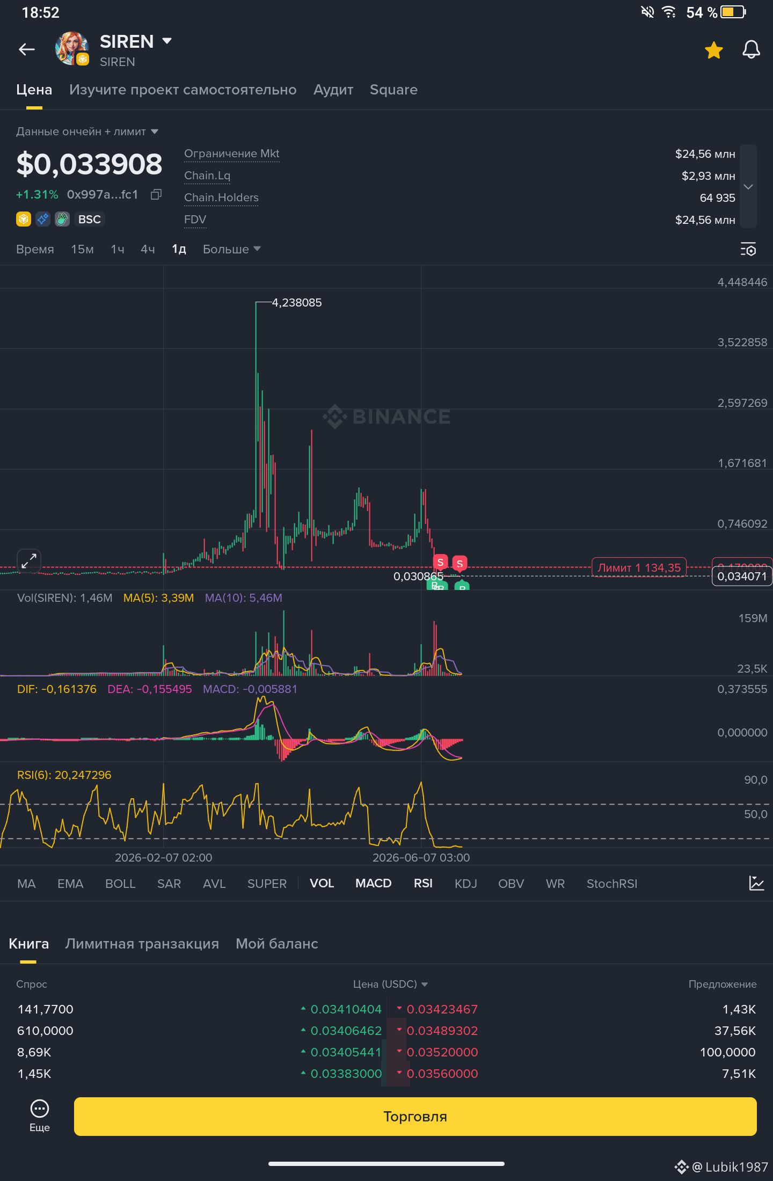773x1181 pixels.
Task: Tap the BSC network label
Action: [x=90, y=219]
